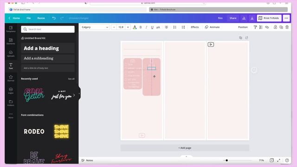Viewport: 297px width, 167px height.
Task: Click the redo arrow icon
Action: [x=62, y=18]
